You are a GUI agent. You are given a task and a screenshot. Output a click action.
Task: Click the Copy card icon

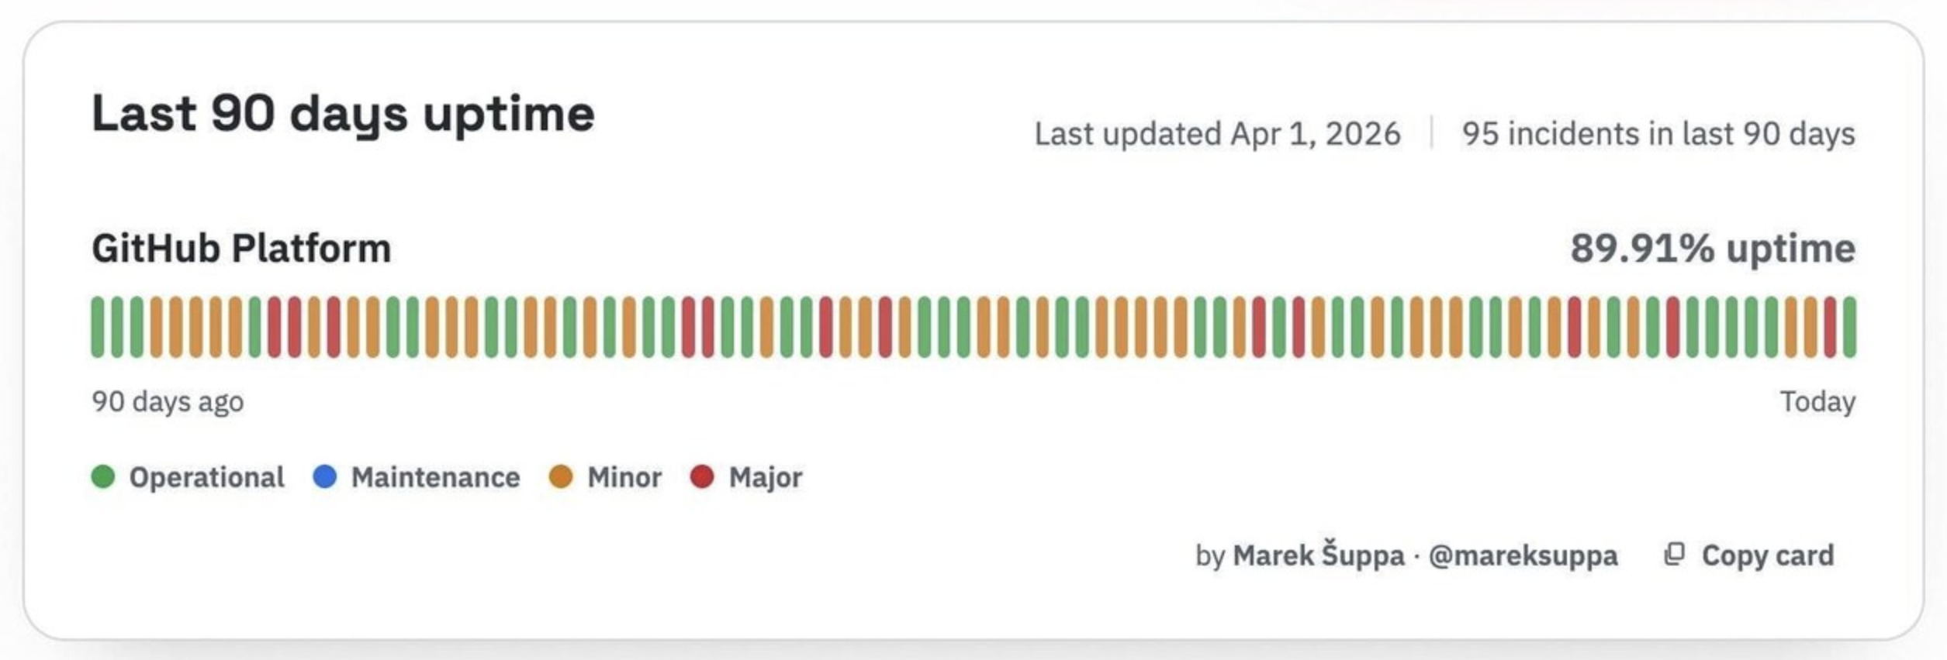coord(1674,554)
